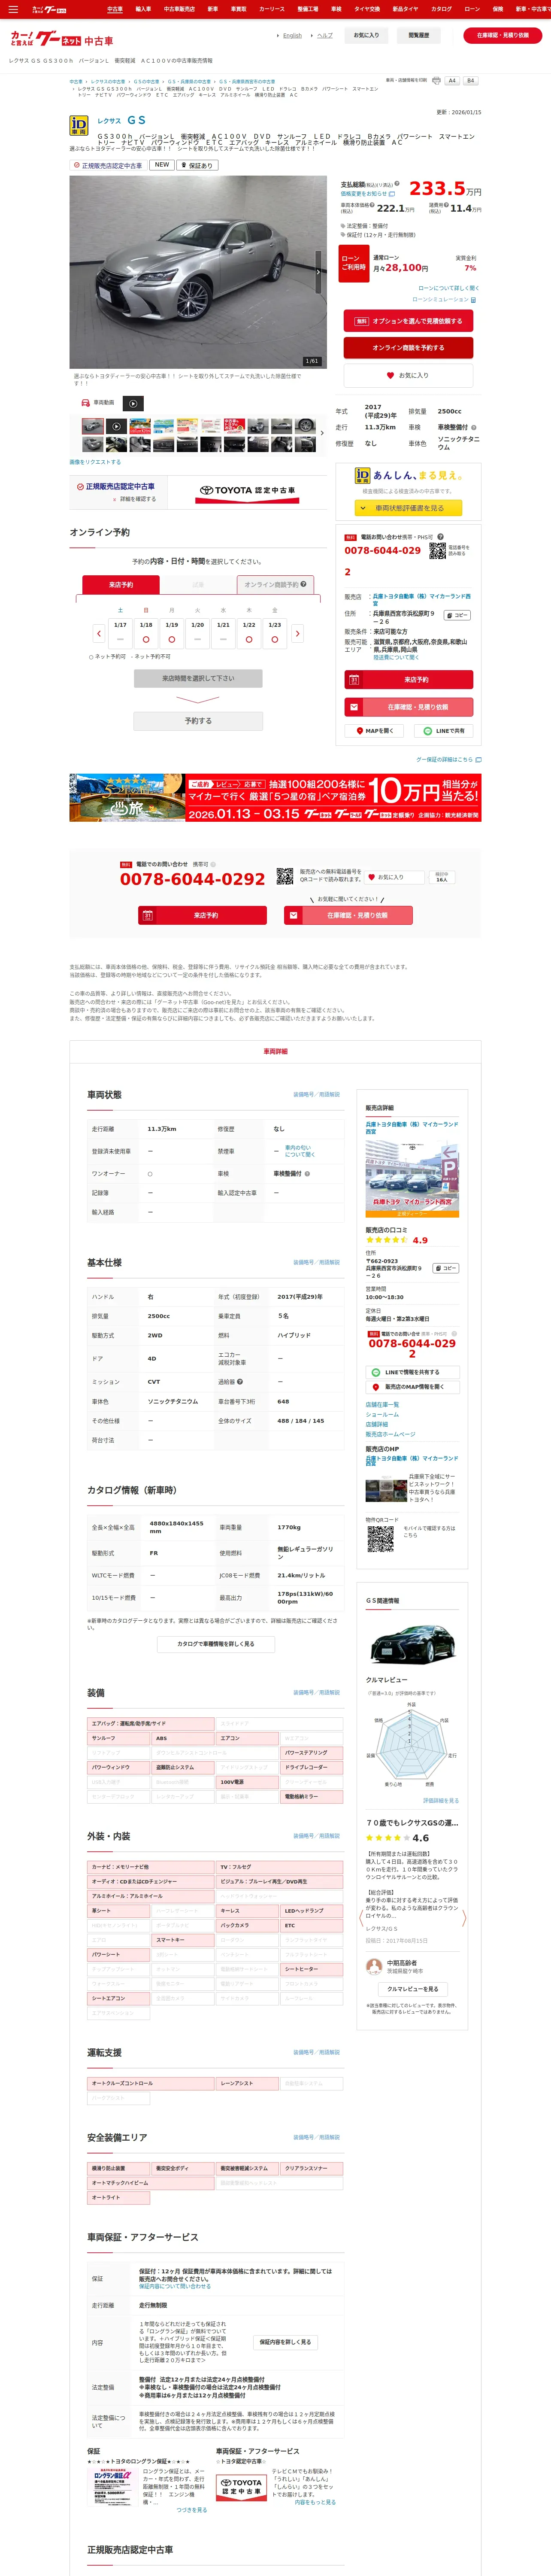Click the クルマレビューを見る button
Image resolution: width=551 pixels, height=2576 pixels.
click(x=412, y=1989)
